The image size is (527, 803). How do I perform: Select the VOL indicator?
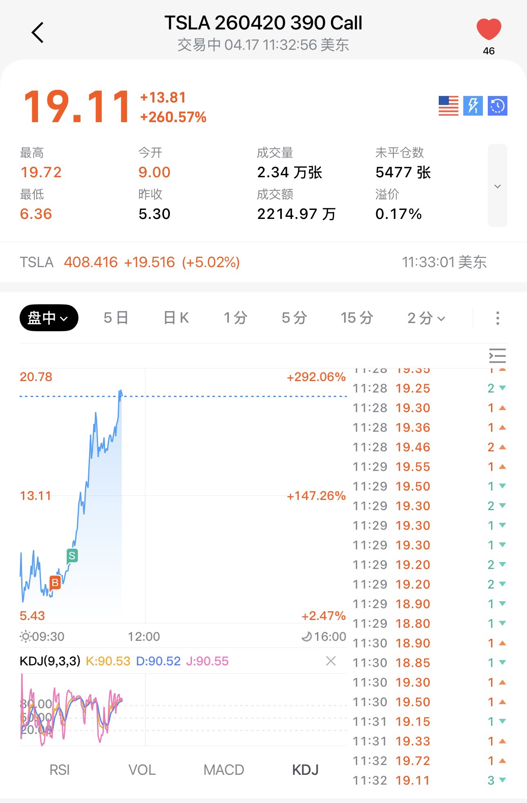142,770
